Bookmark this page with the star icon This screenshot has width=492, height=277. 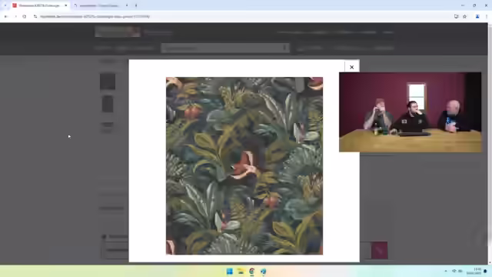464,16
